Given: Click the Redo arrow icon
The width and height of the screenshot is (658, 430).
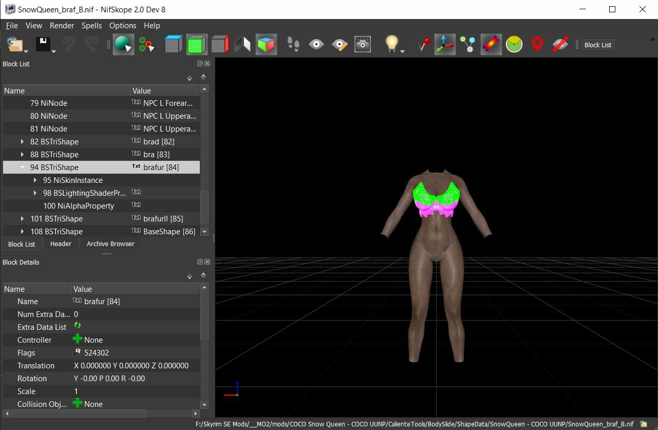Looking at the screenshot, I should [91, 44].
